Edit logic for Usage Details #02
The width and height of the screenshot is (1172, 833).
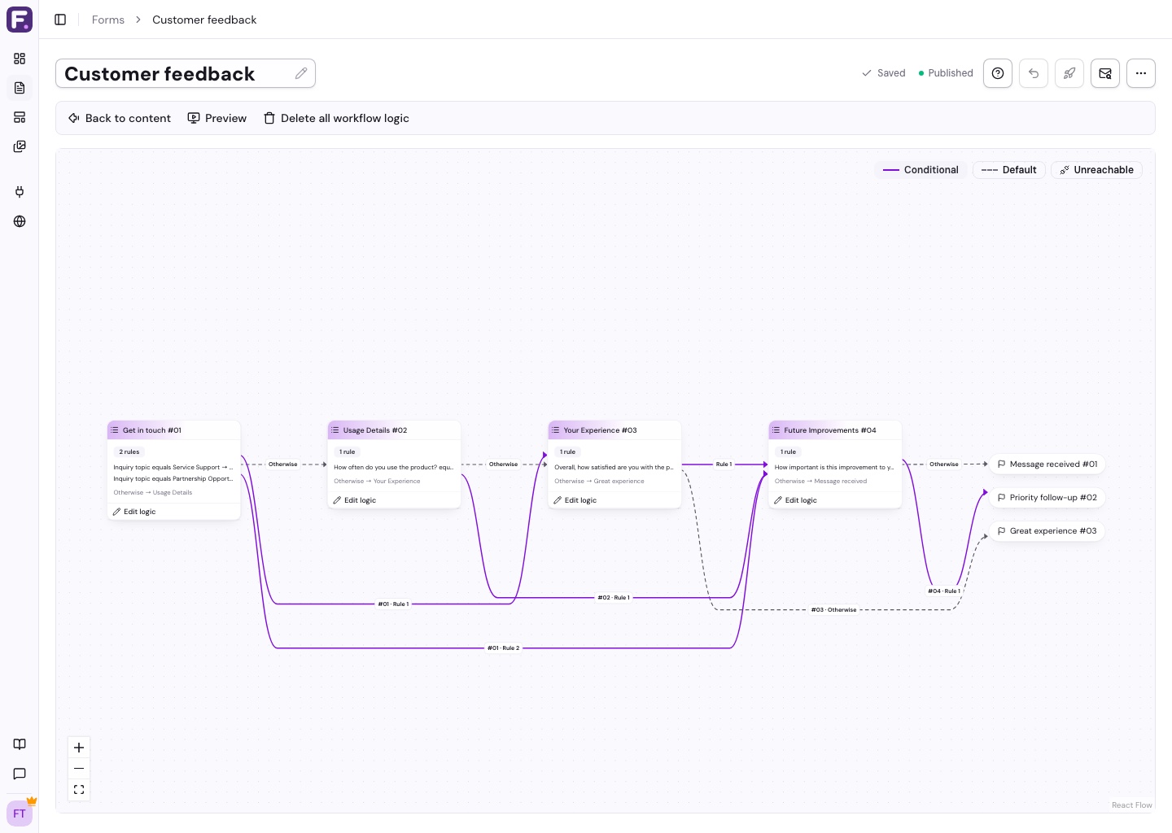point(355,500)
